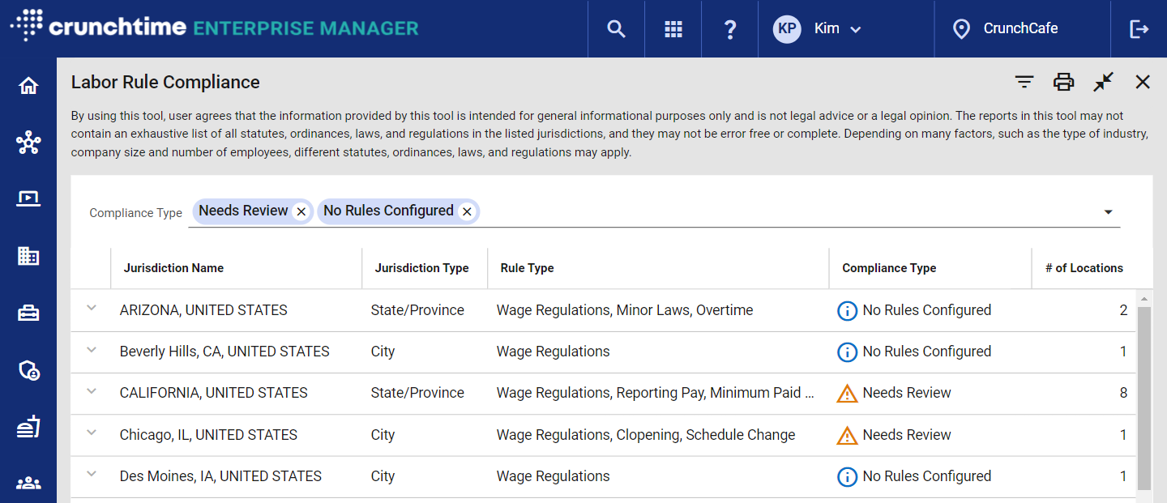Open the food tray sidebar icon

[x=28, y=427]
